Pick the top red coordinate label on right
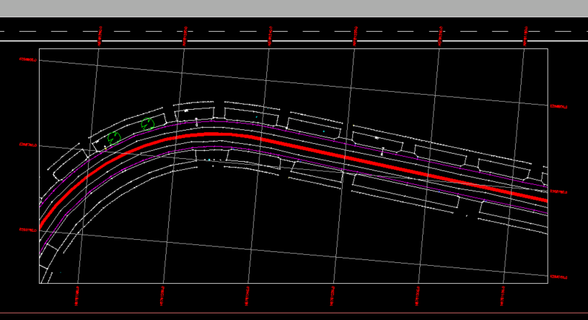 [558, 107]
